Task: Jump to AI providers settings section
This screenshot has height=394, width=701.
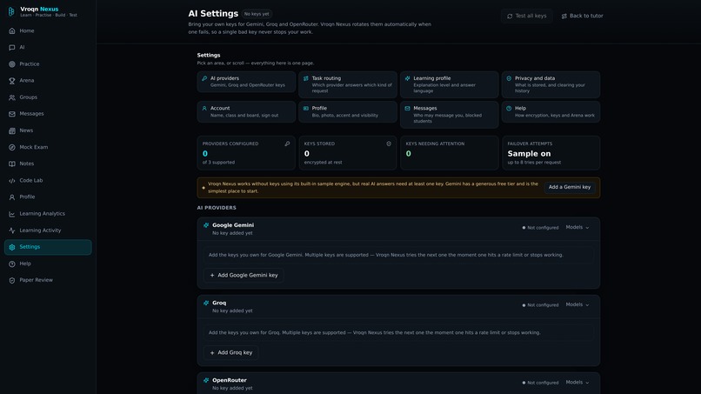Action: (x=246, y=82)
